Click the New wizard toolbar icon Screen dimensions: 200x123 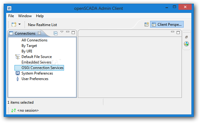[x=14, y=24]
